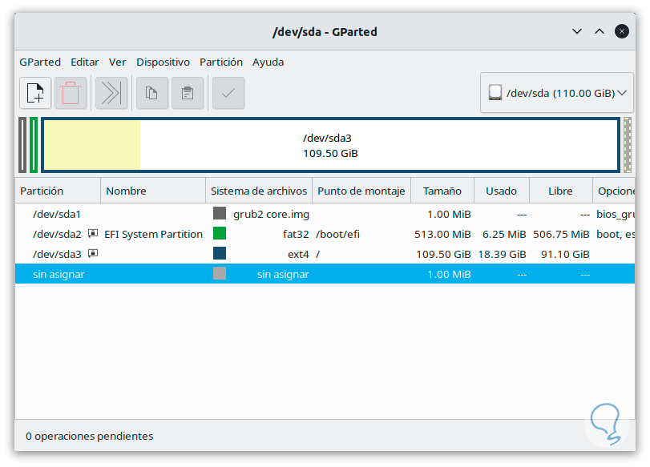
Task: Click the Partición column header
Action: pos(58,191)
